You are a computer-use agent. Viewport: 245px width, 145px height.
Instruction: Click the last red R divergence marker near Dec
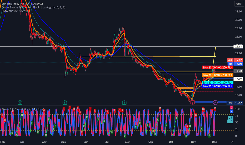[x=215, y=108]
